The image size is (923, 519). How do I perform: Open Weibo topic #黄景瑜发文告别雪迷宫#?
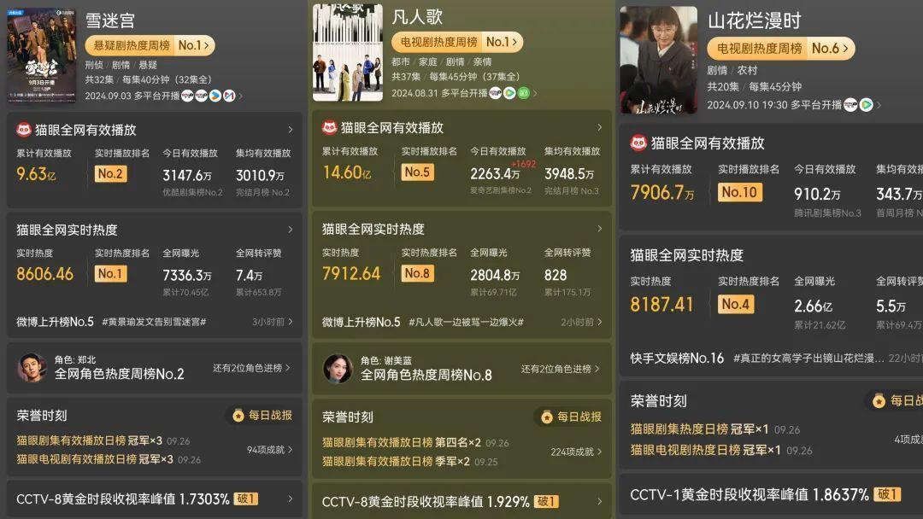click(154, 322)
